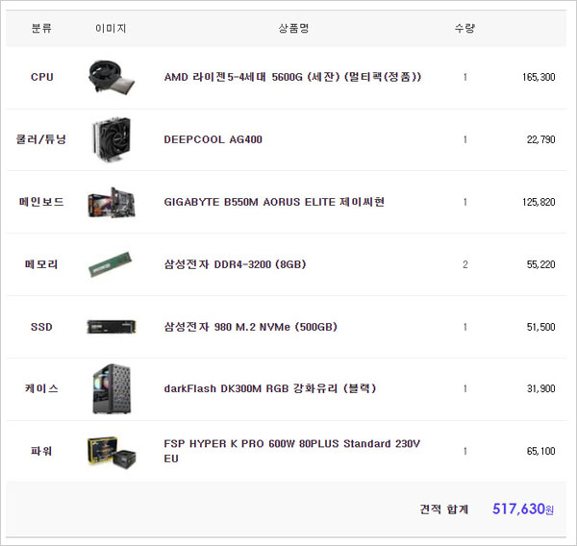The width and height of the screenshot is (577, 546).
Task: Click the 이미지 column header
Action: point(111,28)
